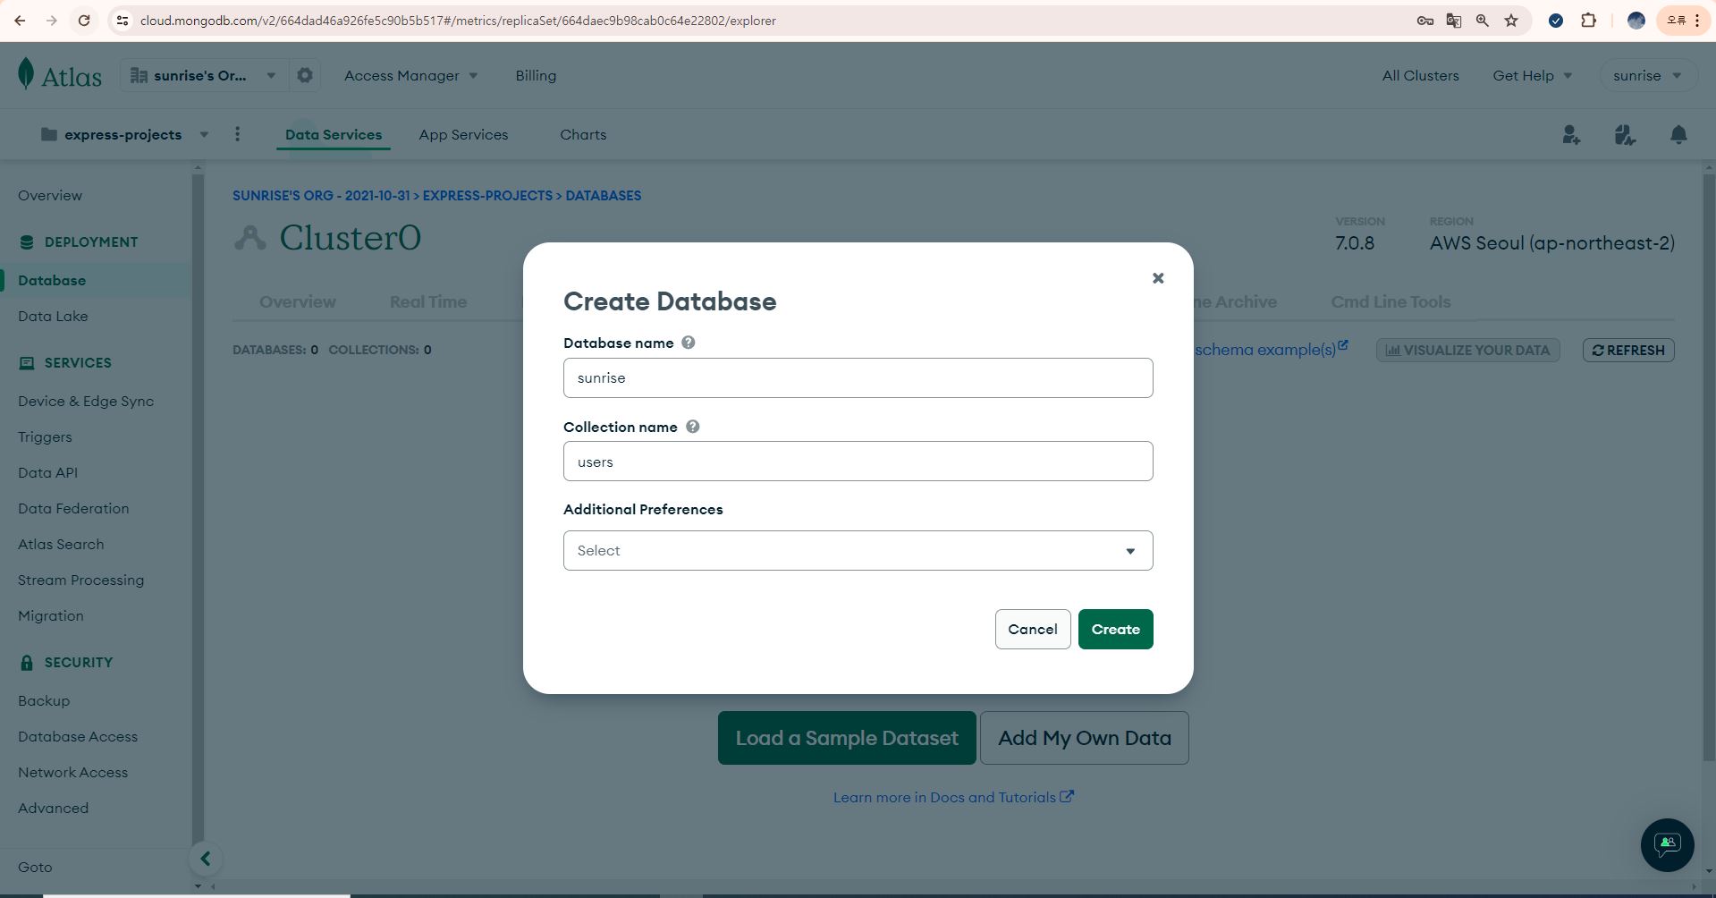
Task: Close the Create Database dialog
Action: click(x=1158, y=278)
